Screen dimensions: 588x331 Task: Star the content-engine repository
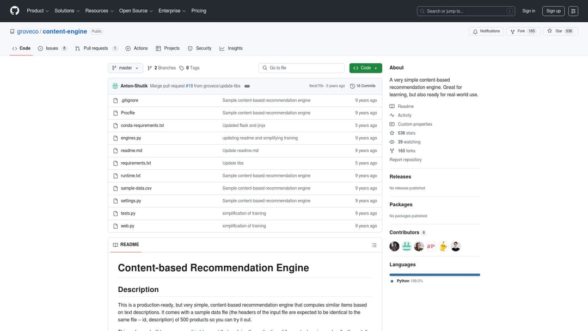(x=560, y=31)
